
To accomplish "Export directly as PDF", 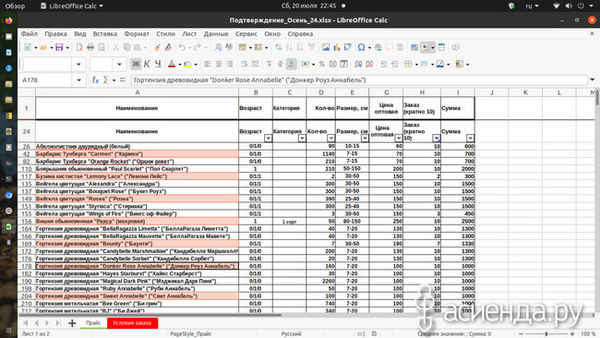I will (x=79, y=47).
